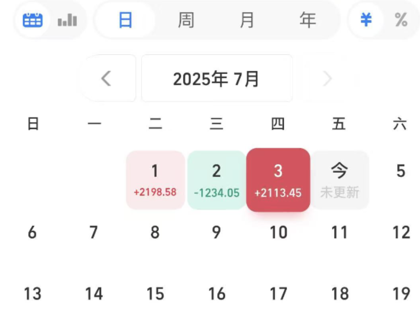Select date 19 in calendar
Screen dimensions: 420x309
point(401,293)
